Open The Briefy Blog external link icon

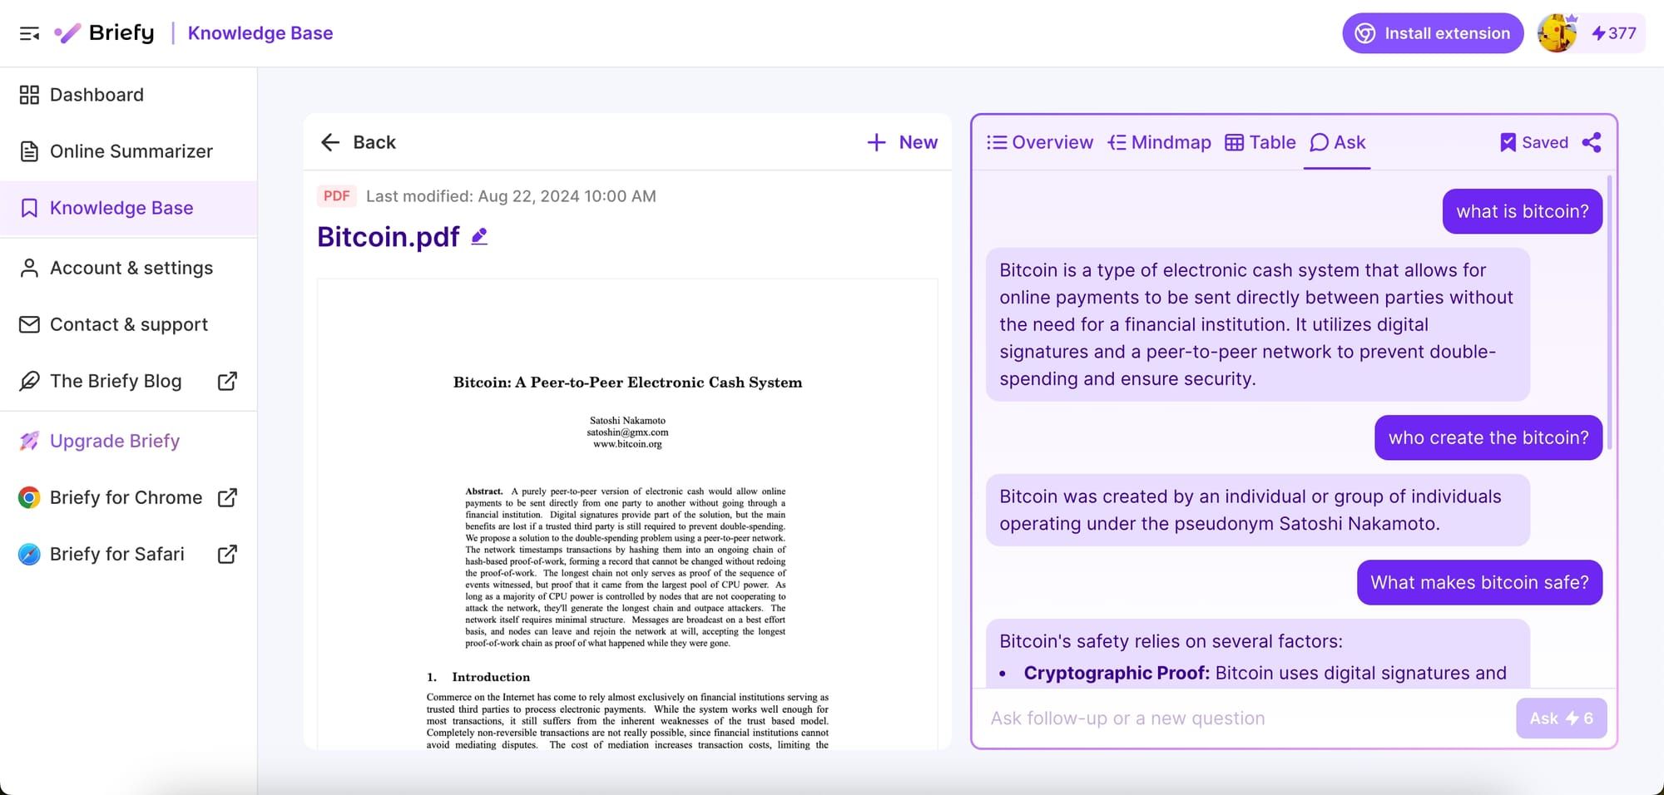pyautogui.click(x=226, y=381)
